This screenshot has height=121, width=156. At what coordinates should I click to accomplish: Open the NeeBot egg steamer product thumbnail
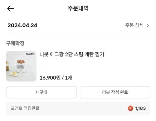click(x=21, y=66)
